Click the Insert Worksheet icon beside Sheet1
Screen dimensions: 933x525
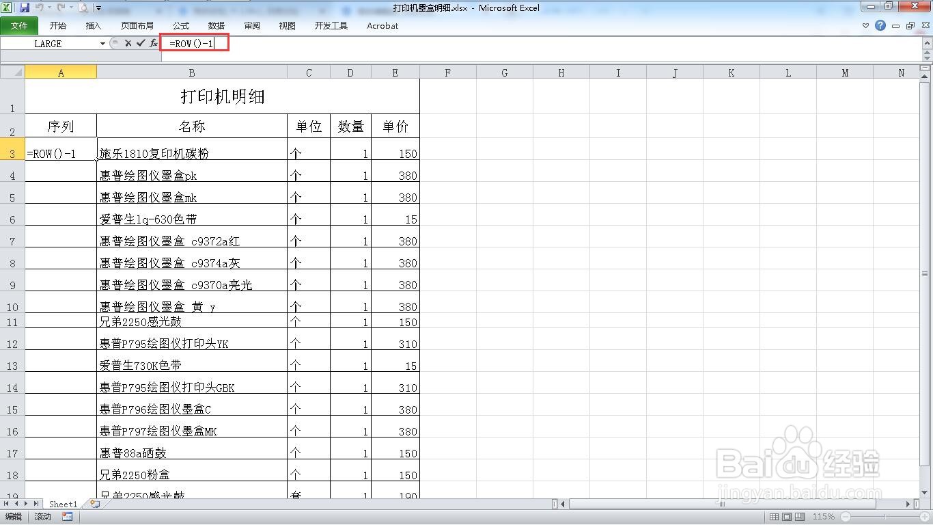click(x=94, y=504)
